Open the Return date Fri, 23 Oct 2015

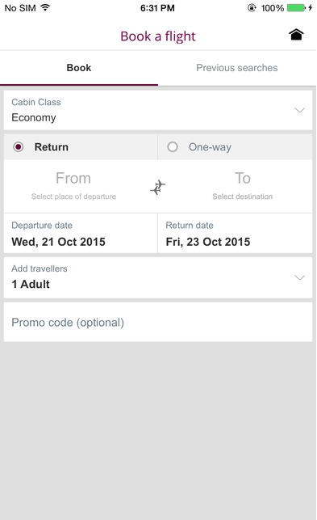pyautogui.click(x=235, y=234)
